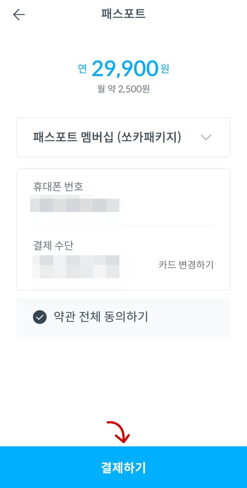The width and height of the screenshot is (247, 488).
Task: Expand the membership plan selection box
Action: (x=123, y=138)
